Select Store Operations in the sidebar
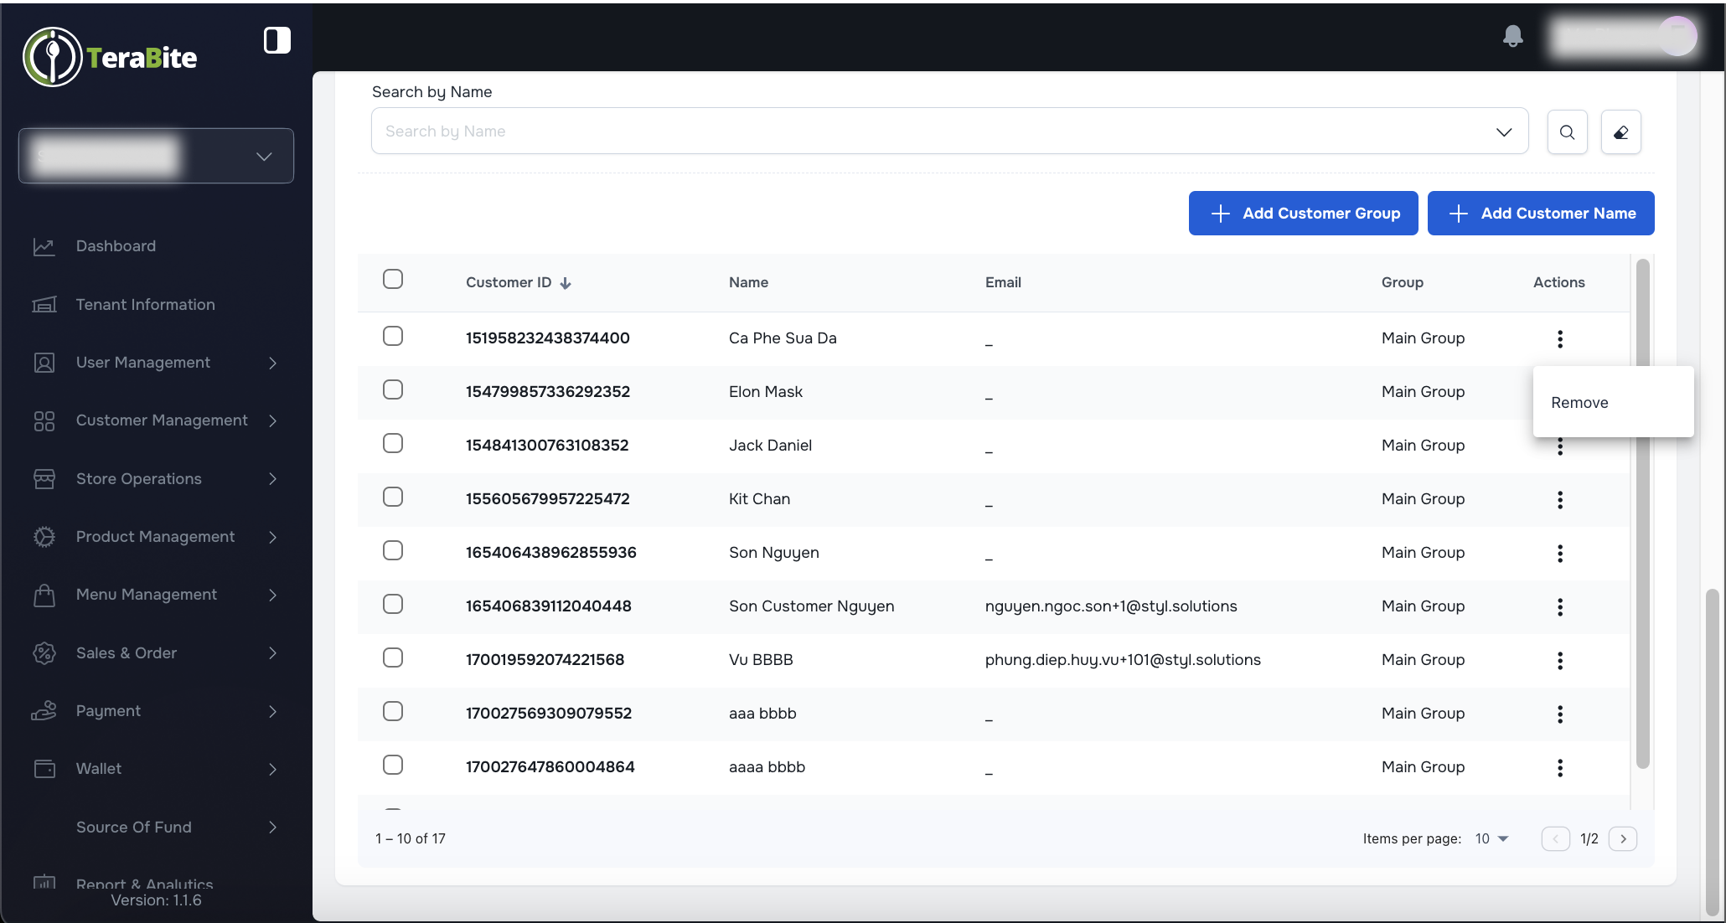This screenshot has width=1726, height=923. click(x=138, y=478)
